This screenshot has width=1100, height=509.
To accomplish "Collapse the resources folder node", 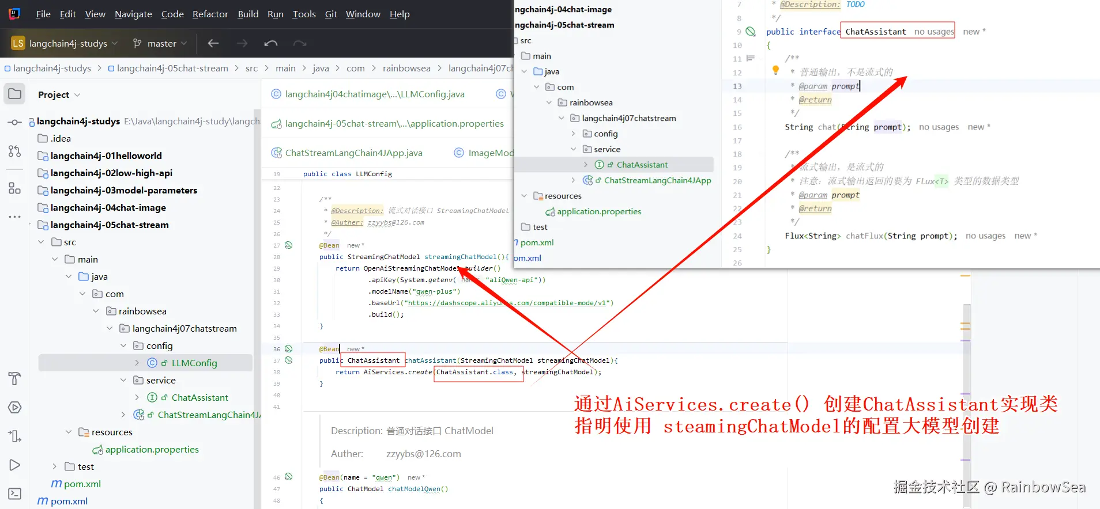I will pyautogui.click(x=69, y=432).
